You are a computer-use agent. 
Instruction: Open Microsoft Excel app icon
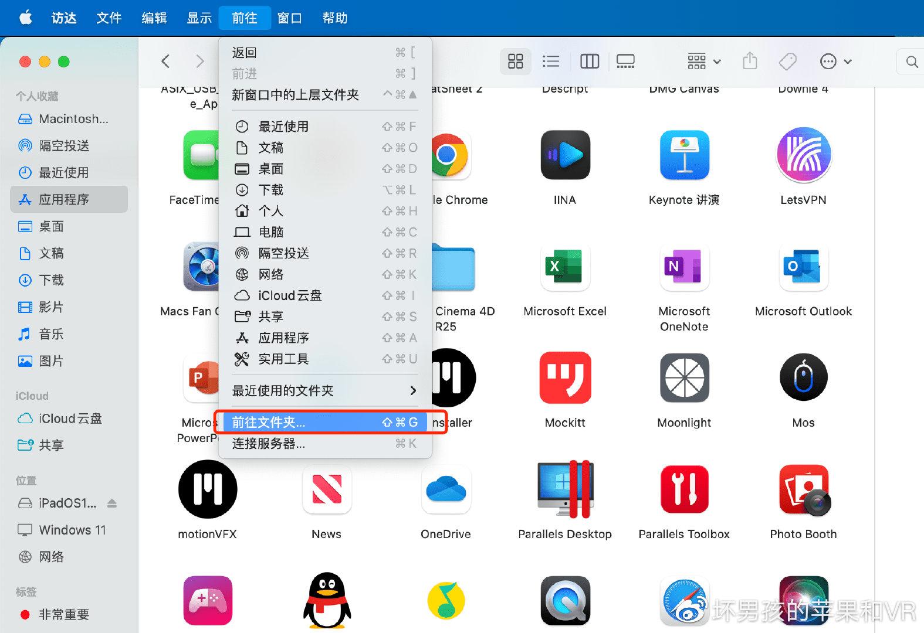565,267
